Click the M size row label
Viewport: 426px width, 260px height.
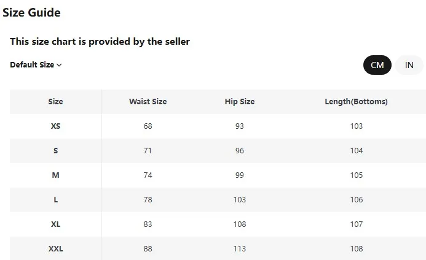(55, 175)
